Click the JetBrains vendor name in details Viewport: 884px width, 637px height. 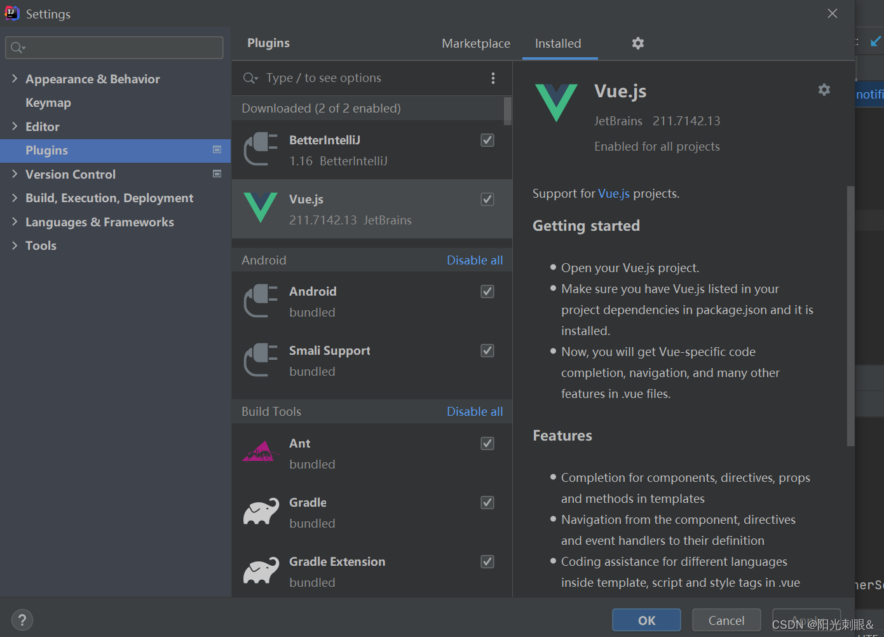tap(618, 121)
